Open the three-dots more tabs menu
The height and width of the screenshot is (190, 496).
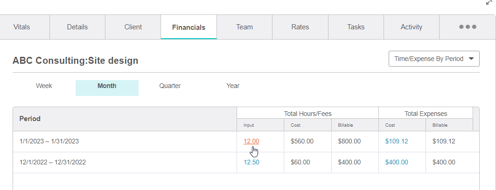(467, 27)
